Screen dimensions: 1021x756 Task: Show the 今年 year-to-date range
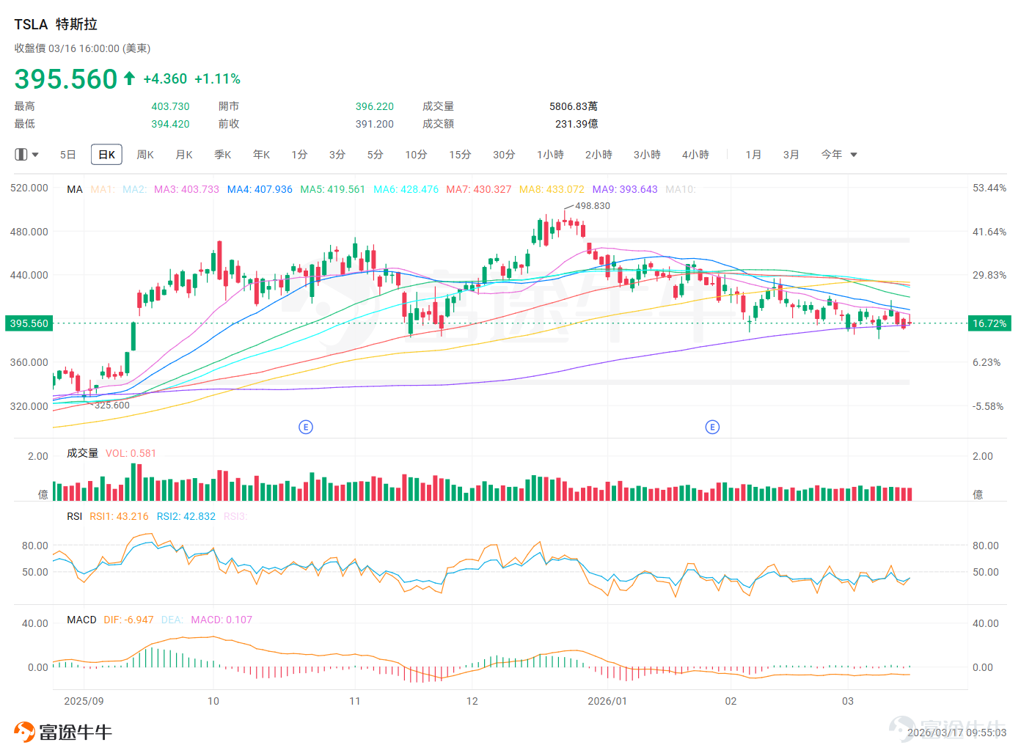pyautogui.click(x=832, y=155)
